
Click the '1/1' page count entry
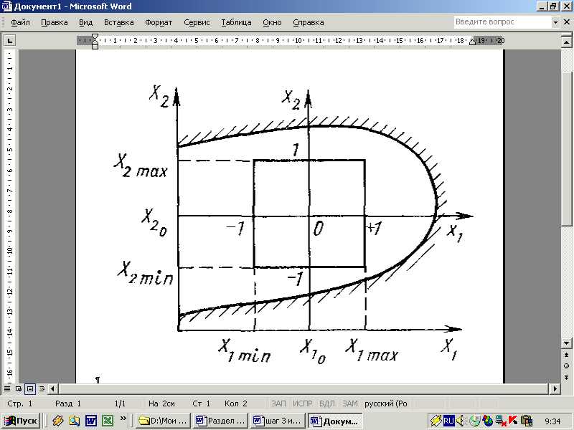[x=120, y=403]
